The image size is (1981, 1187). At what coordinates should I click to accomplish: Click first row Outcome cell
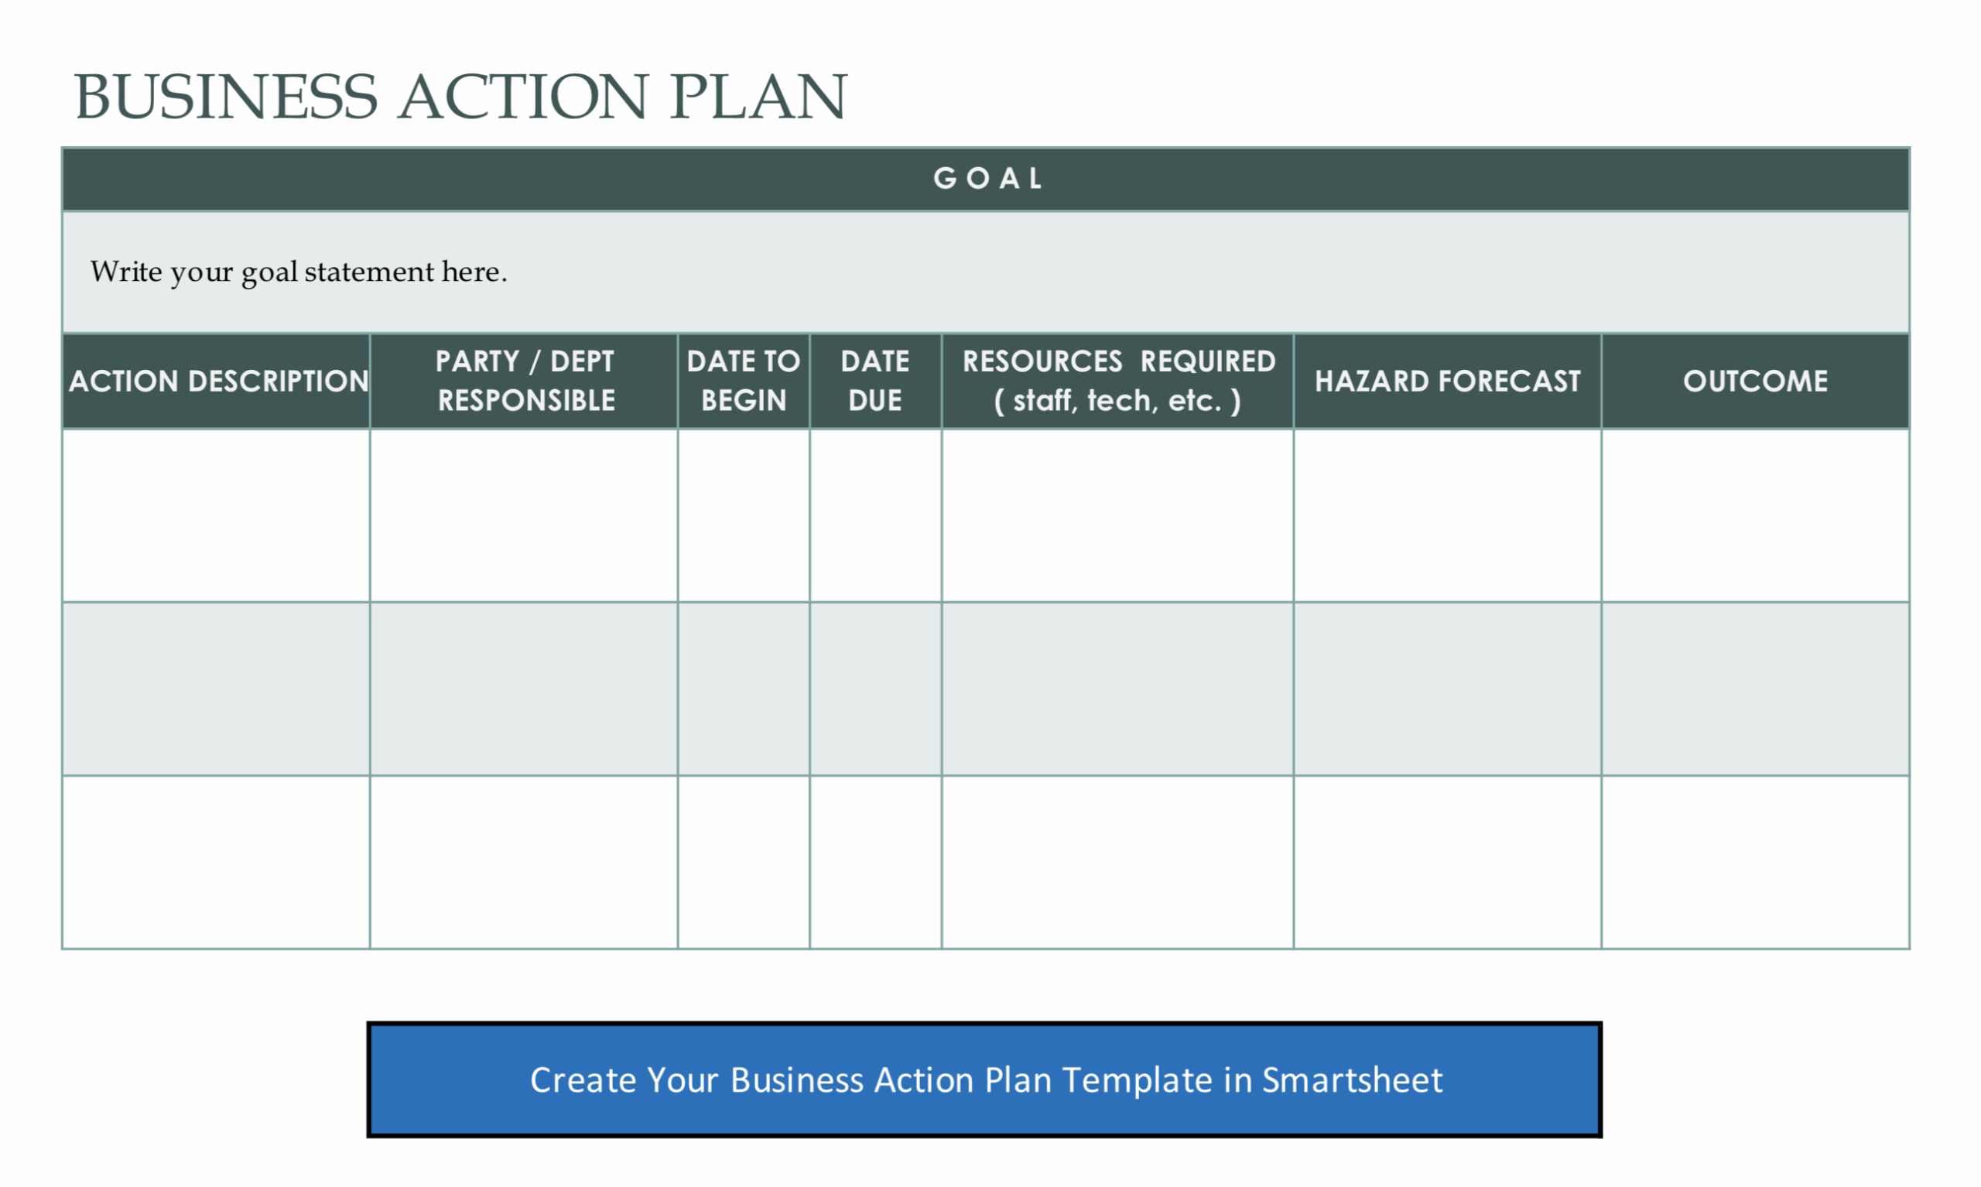pyautogui.click(x=1756, y=516)
